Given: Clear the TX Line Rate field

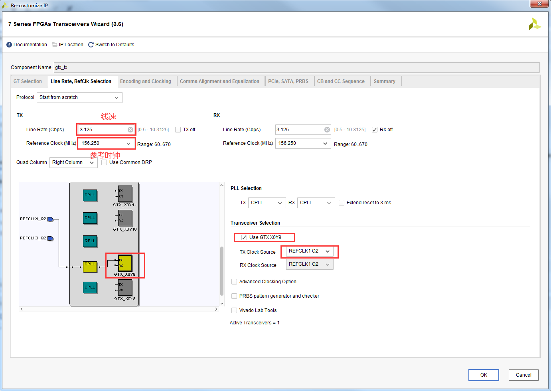Looking at the screenshot, I should click(130, 130).
